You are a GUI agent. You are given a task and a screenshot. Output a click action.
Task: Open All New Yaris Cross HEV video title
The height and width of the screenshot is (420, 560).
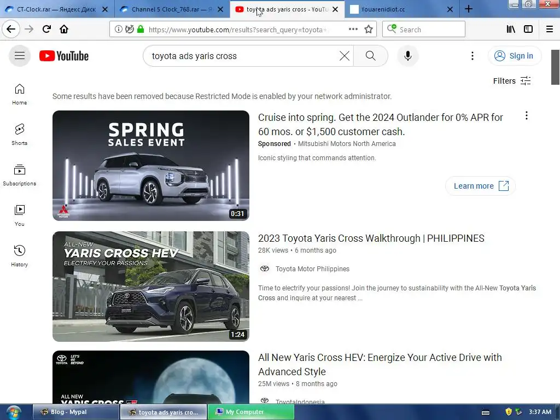[380, 364]
